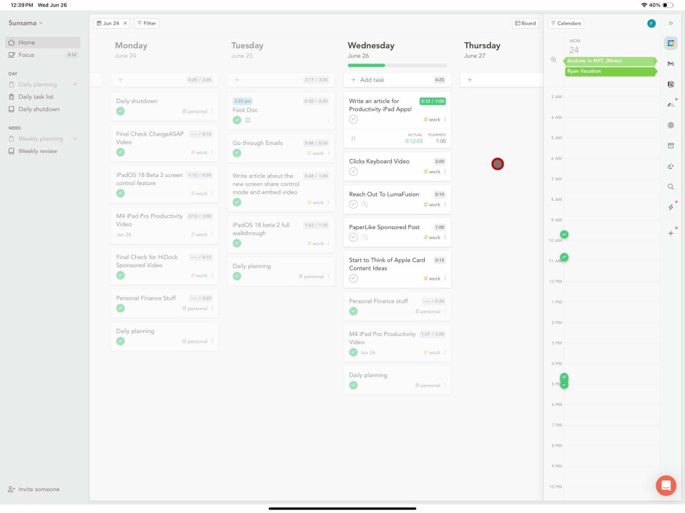
Task: Open the support chat bubble
Action: 666,486
